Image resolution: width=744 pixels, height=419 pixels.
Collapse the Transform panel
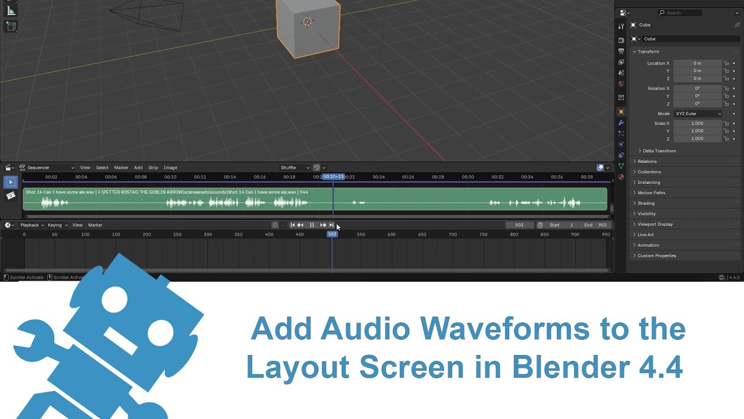pyautogui.click(x=648, y=52)
